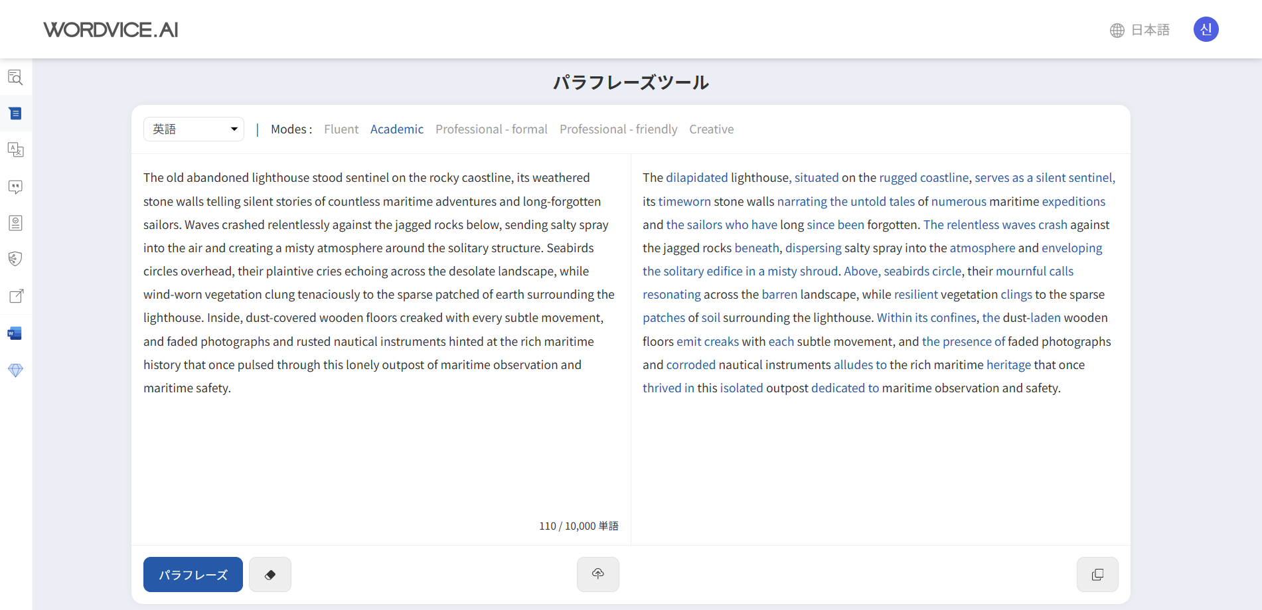Click the パラフレーズ button

pyautogui.click(x=193, y=574)
